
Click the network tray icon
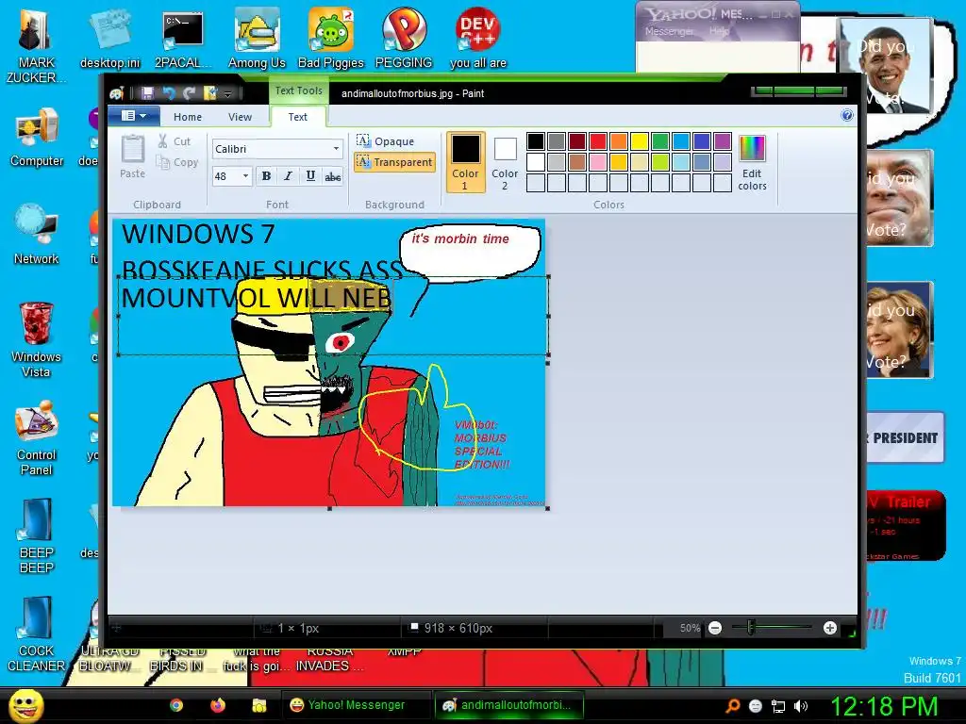pyautogui.click(x=777, y=706)
